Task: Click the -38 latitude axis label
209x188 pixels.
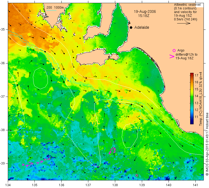Action: (3, 130)
